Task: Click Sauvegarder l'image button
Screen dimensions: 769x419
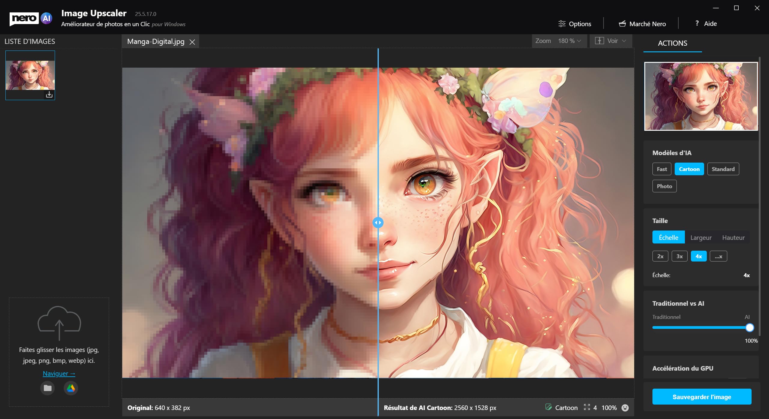Action: click(x=702, y=397)
